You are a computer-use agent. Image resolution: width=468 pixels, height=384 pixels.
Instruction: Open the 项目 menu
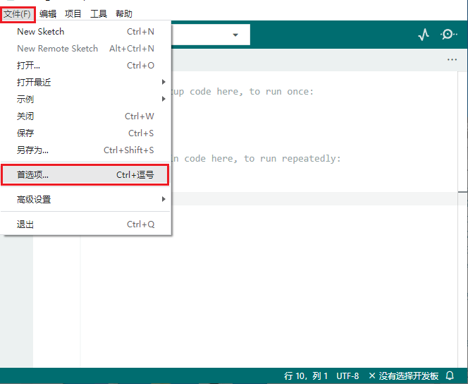point(73,13)
